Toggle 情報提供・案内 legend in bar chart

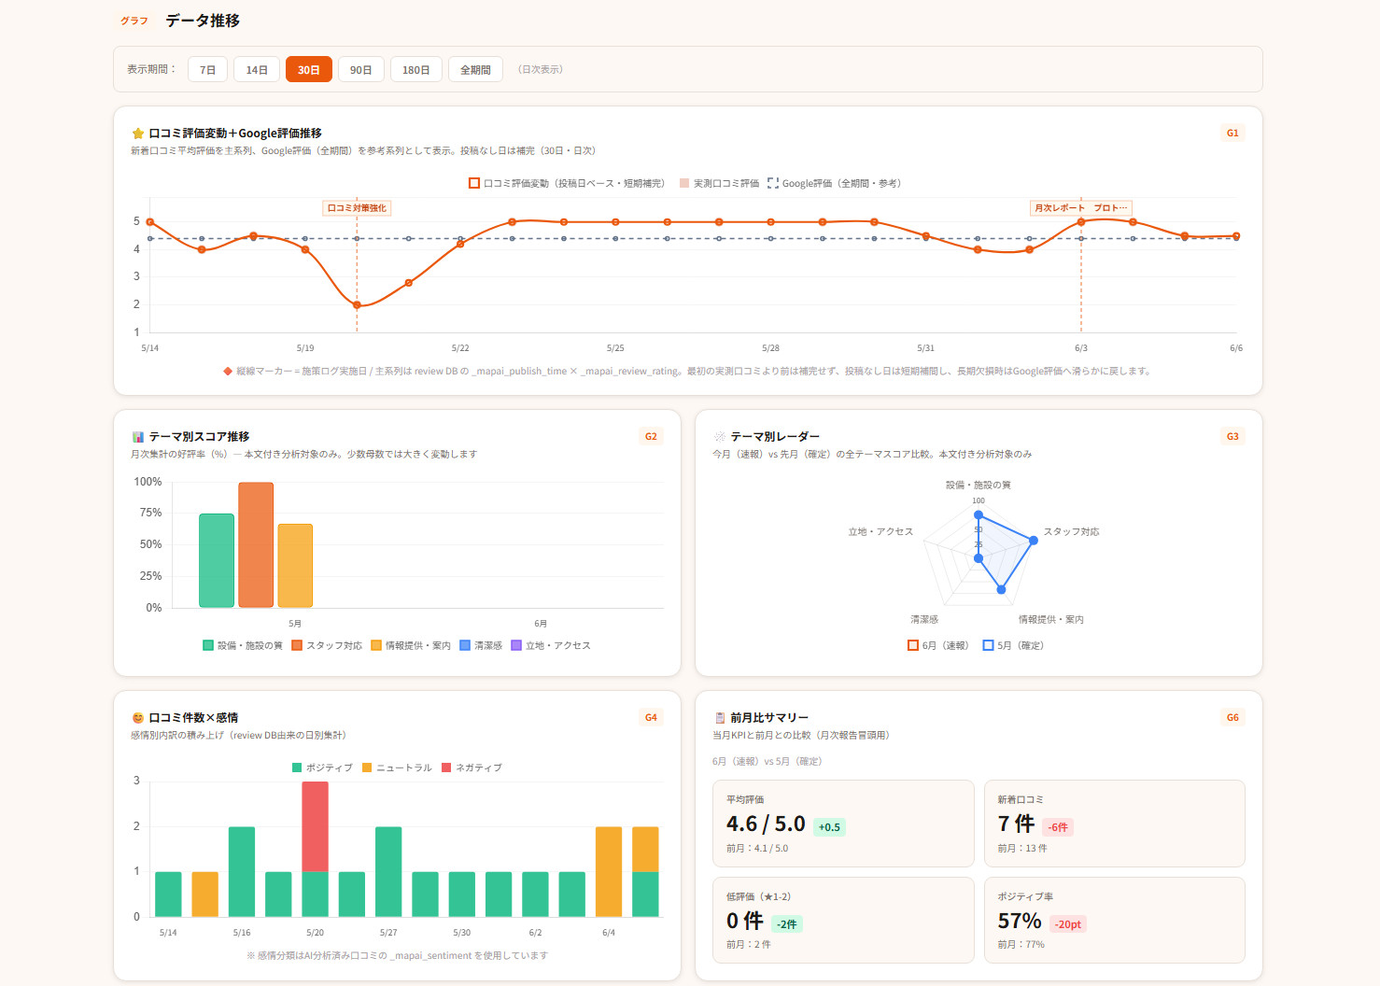411,646
